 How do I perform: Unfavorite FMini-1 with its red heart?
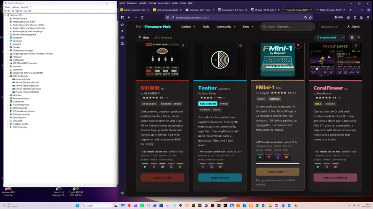[x=298, y=45]
